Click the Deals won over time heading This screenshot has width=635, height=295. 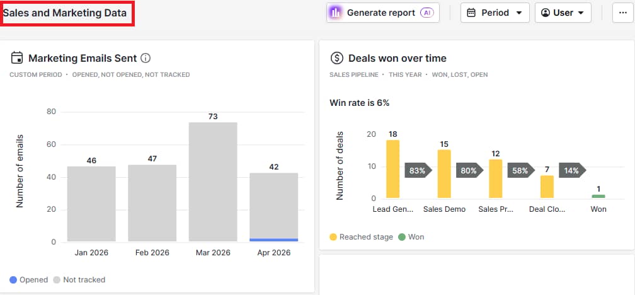pos(398,59)
